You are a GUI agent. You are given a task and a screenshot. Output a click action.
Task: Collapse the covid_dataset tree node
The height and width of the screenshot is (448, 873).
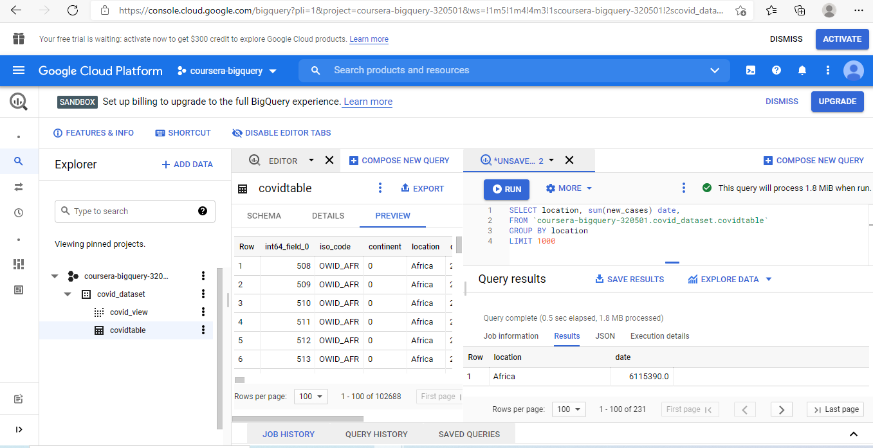(x=68, y=294)
